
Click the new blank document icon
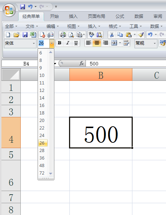coord(8,35)
